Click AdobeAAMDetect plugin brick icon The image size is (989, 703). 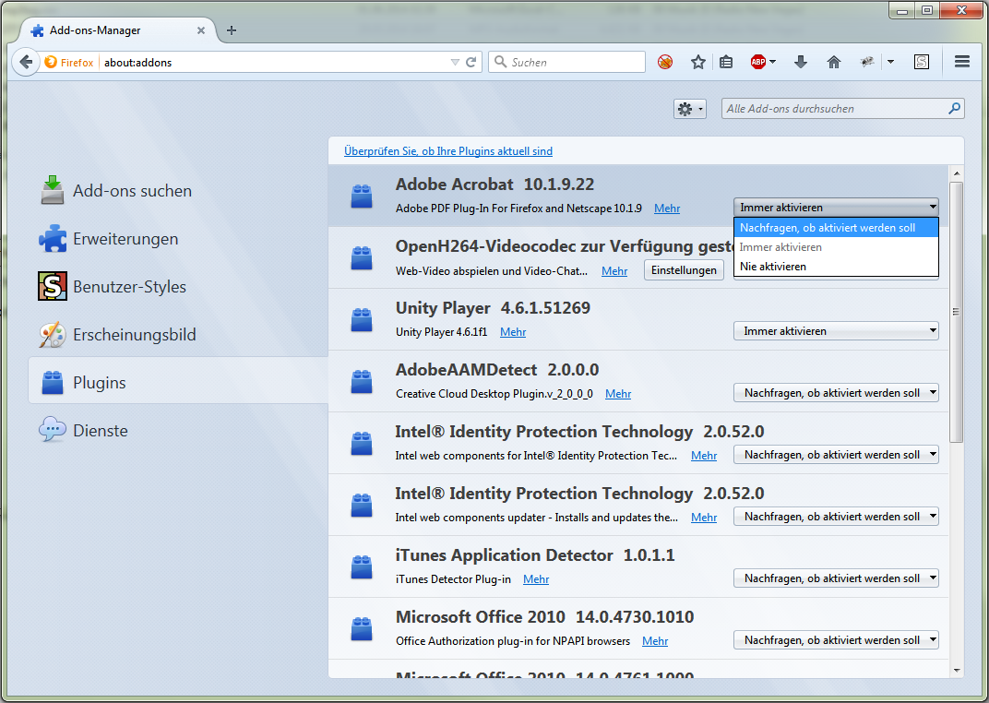(x=362, y=381)
